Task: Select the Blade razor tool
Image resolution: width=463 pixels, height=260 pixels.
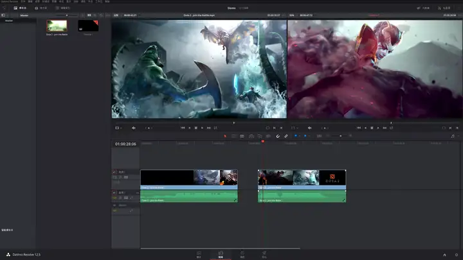Action: 242,136
